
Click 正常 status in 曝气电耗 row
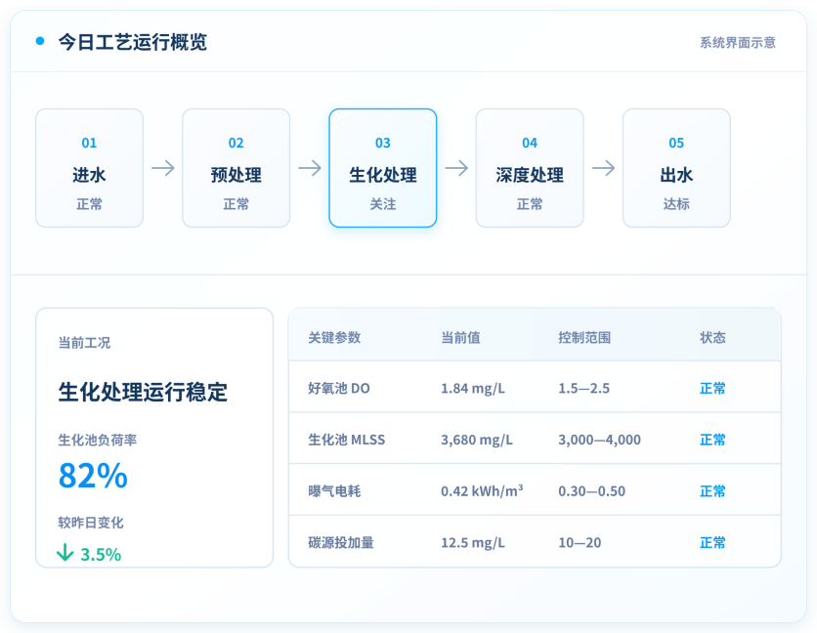point(712,490)
